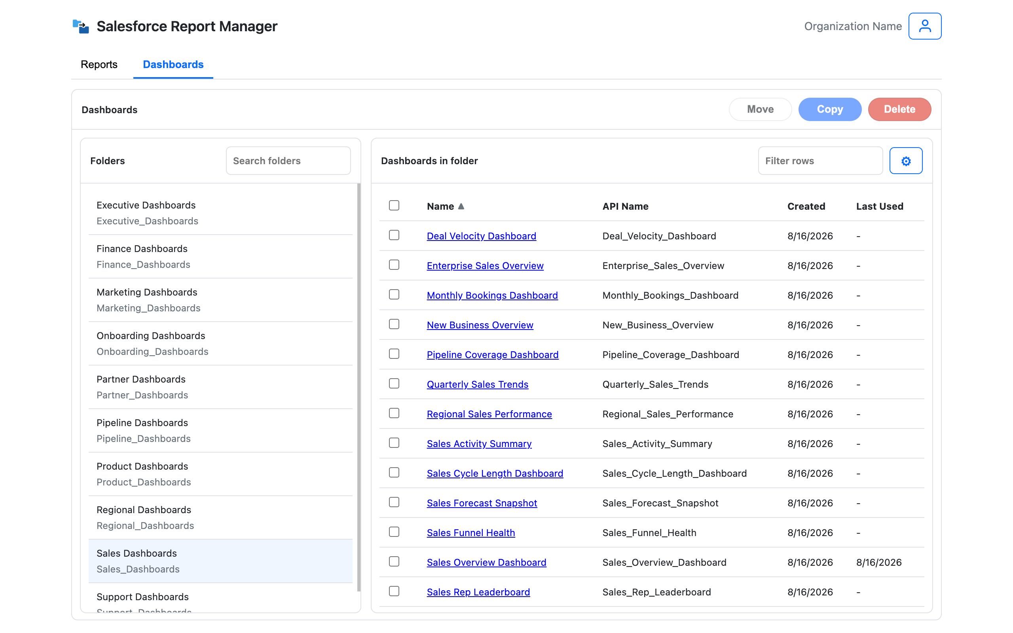Click Sales Overview Dashboard's Last Used date
1013x633 pixels.
pos(878,563)
